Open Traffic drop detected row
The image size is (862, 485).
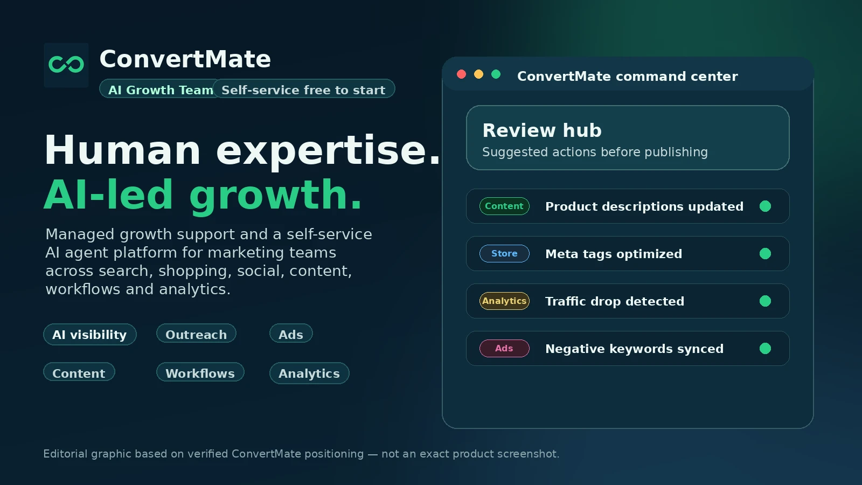click(628, 301)
